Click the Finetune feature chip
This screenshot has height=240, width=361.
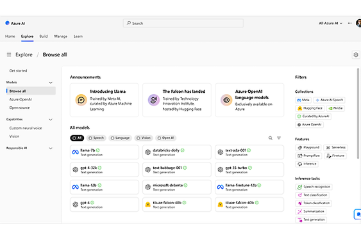tap(335, 156)
